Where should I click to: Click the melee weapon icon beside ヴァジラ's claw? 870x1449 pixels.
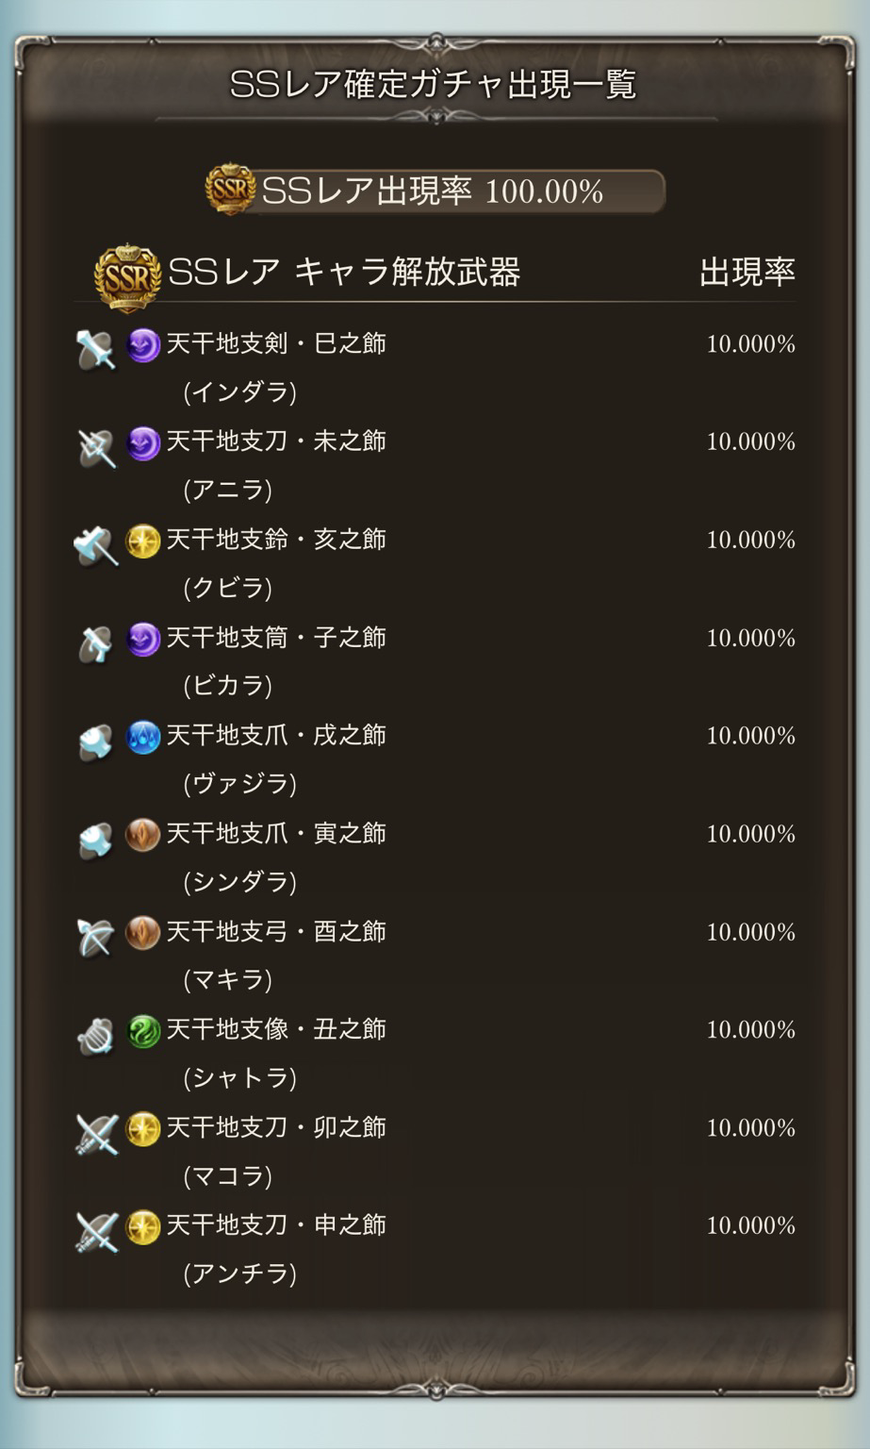pyautogui.click(x=96, y=741)
